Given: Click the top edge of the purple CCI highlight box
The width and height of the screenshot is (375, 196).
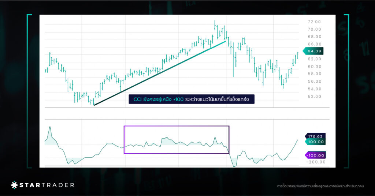Looking at the screenshot, I should click(x=177, y=126).
